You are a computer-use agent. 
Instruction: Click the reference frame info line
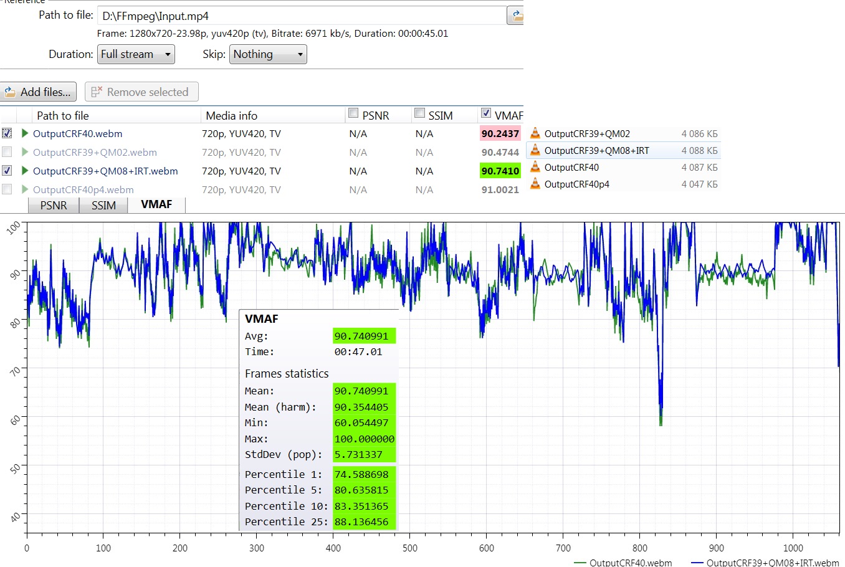pyautogui.click(x=272, y=34)
